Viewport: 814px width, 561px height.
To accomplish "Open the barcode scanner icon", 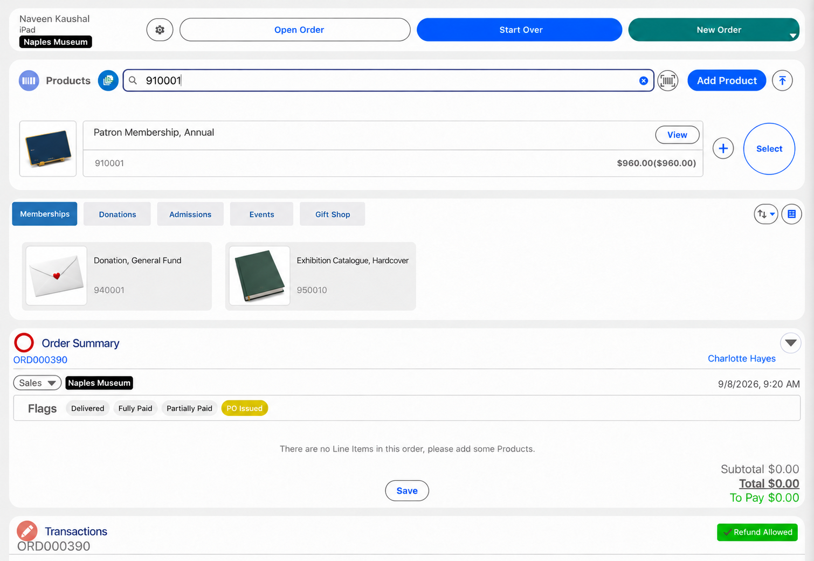I will (668, 81).
